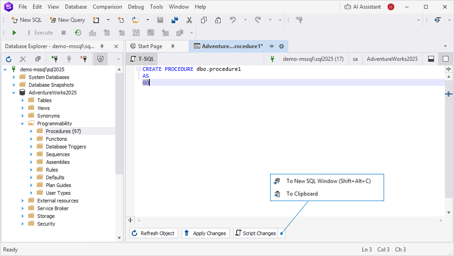Click the Execute button

[x=40, y=33]
